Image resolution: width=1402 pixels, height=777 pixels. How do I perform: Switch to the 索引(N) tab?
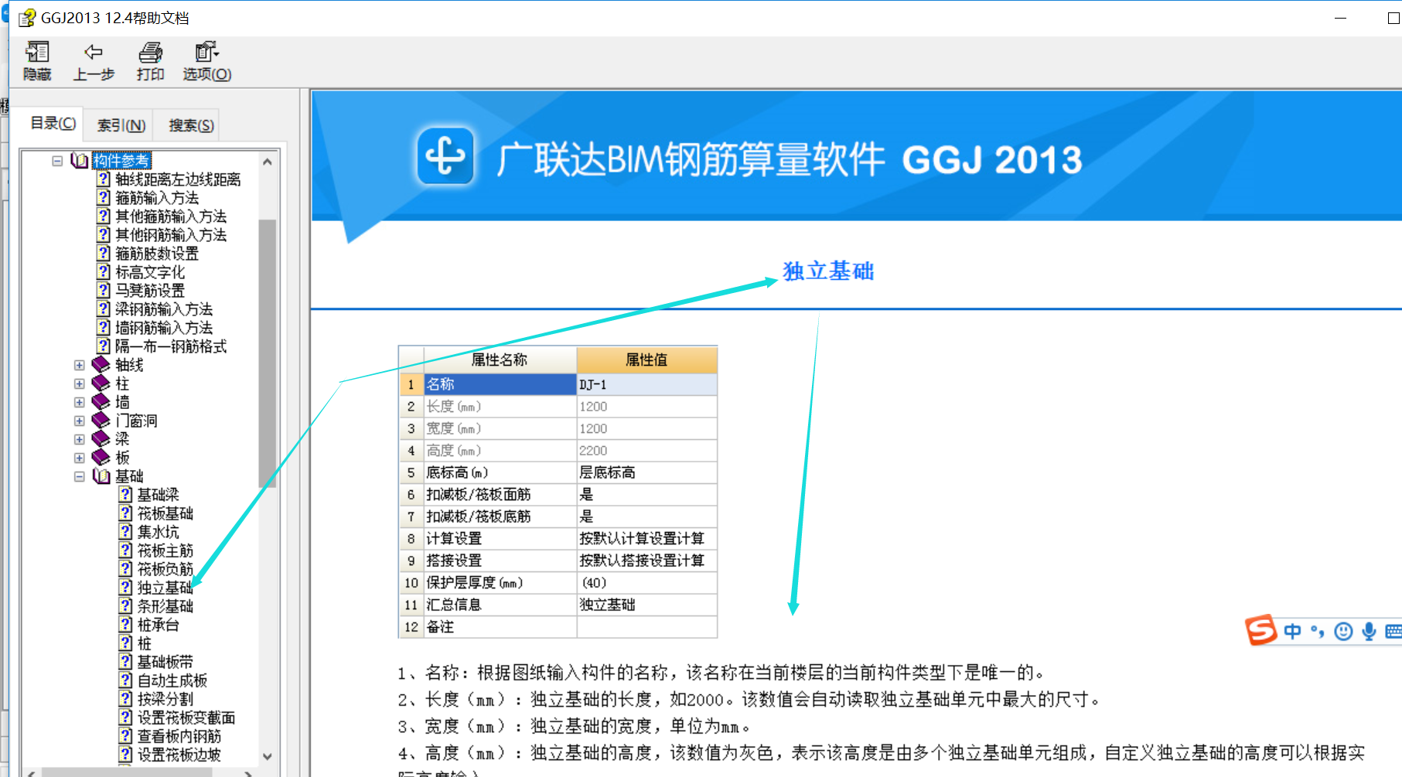pos(121,125)
